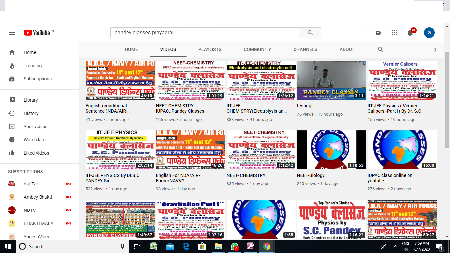This screenshot has height=253, width=450.
Task: Click the ENG IN language indicator
Action: [x=406, y=246]
